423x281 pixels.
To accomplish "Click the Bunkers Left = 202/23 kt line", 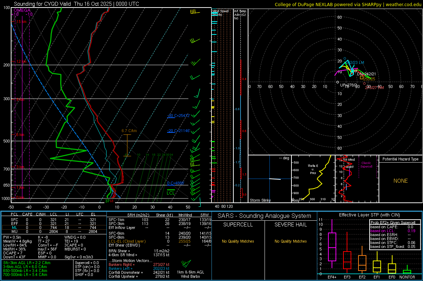I will point(139,268).
